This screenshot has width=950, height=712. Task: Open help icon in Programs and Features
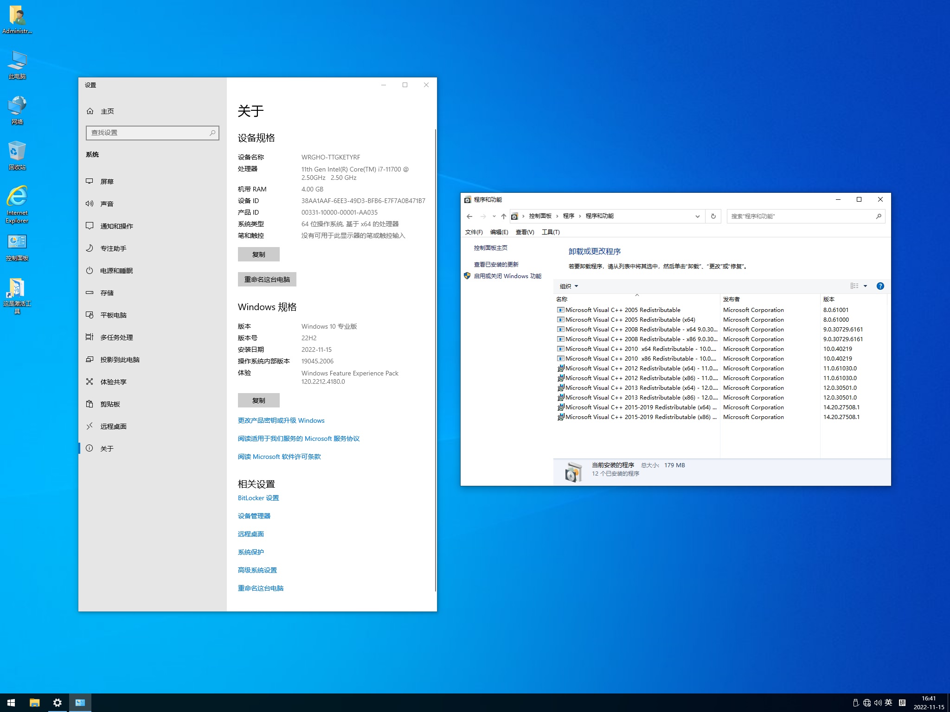[880, 286]
